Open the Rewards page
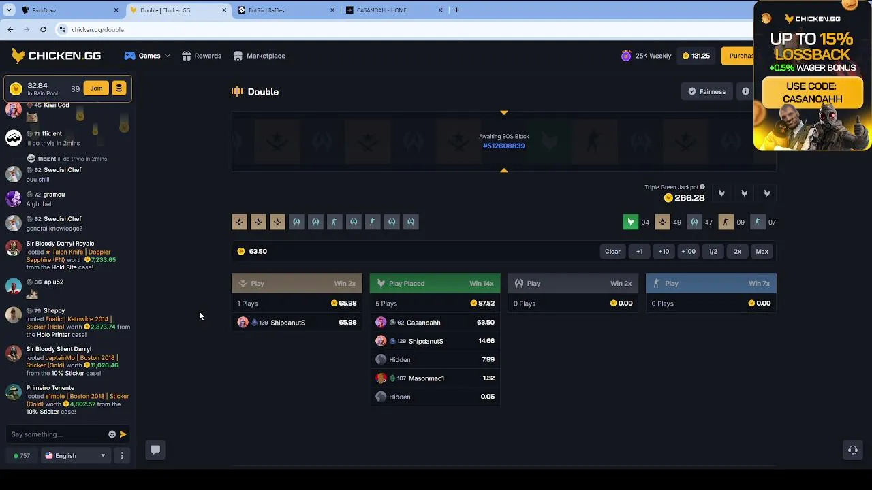 point(202,56)
